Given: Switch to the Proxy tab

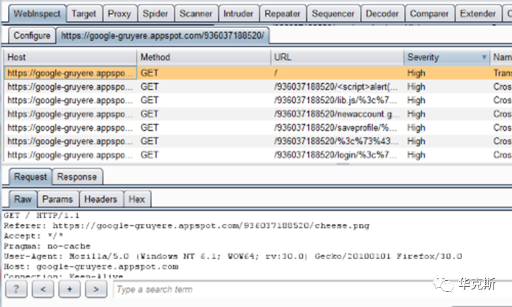Looking at the screenshot, I should coord(119,13).
